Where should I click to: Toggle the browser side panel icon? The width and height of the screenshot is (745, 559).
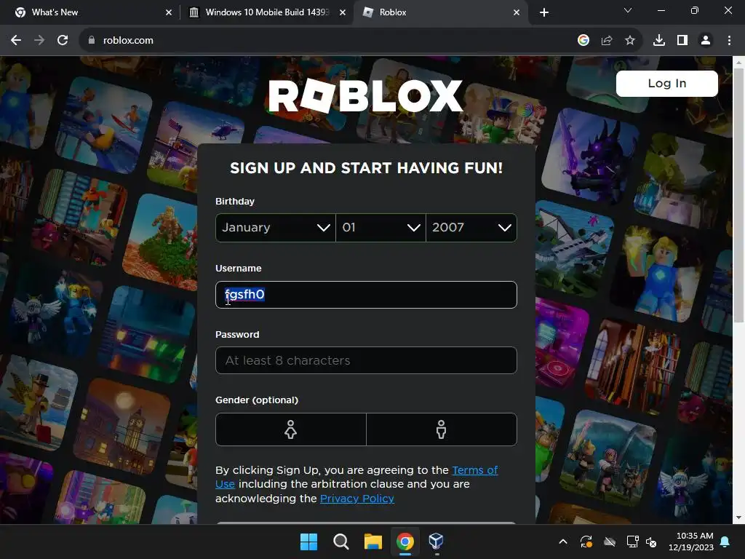(x=682, y=41)
